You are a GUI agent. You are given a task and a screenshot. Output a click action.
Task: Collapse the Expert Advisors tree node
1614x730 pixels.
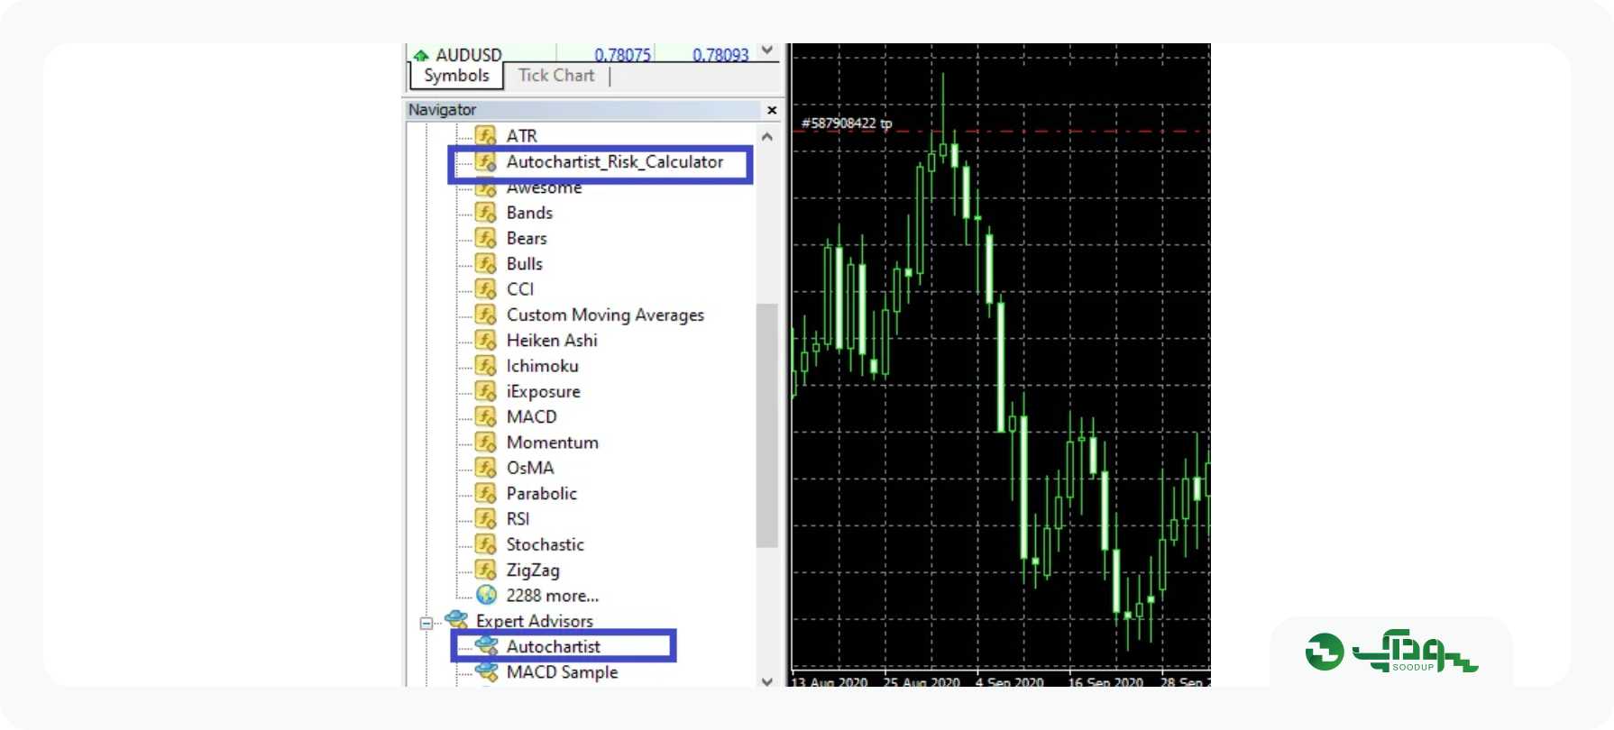tap(426, 623)
